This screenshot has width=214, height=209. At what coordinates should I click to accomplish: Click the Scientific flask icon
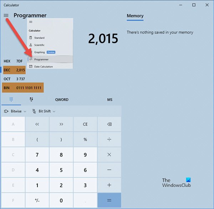pyautogui.click(x=31, y=45)
